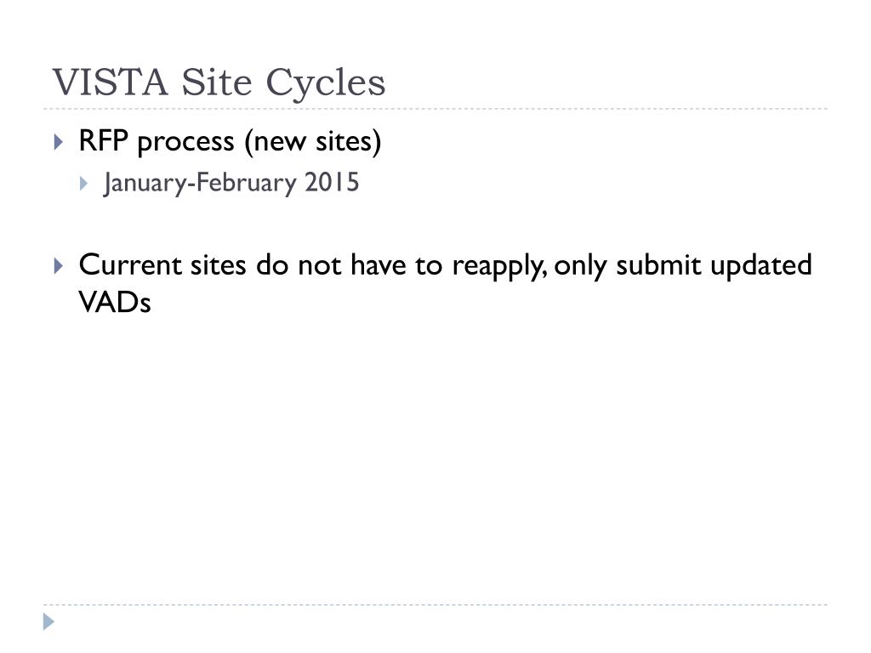Click the dashed line above the footer
Screen dimensions: 871x653
pyautogui.click(x=435, y=605)
